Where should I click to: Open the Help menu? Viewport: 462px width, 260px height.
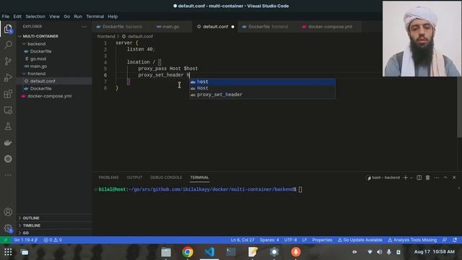(113, 17)
